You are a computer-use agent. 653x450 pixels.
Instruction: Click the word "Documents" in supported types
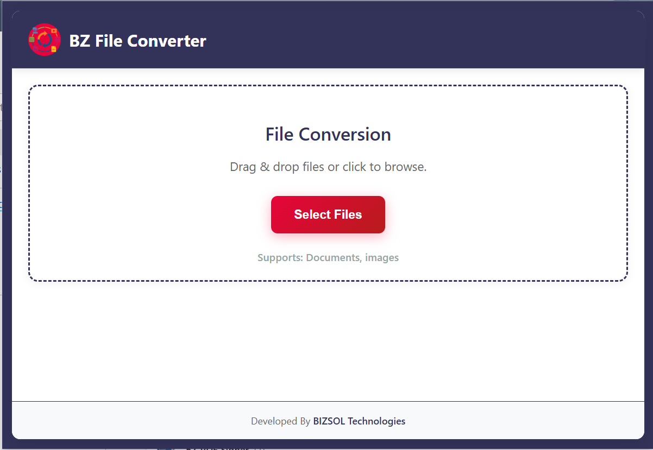click(332, 257)
